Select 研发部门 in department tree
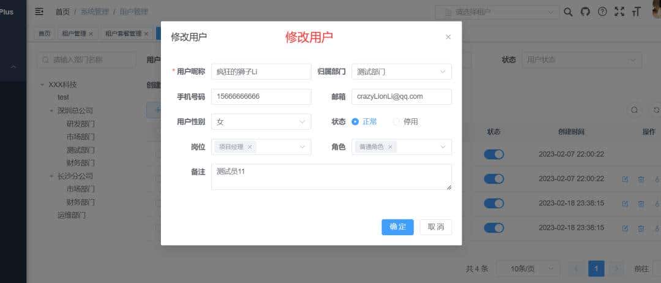Screen dimensions: 661x283 point(81,124)
